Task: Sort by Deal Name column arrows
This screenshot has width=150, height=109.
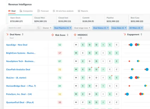Action: 23,34
